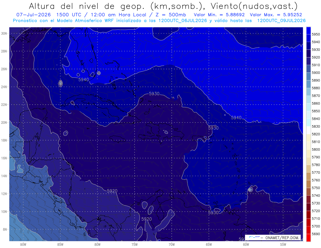321x248 pixels.
Task: Click the 5870 colorbar value
Action: coord(316,96)
